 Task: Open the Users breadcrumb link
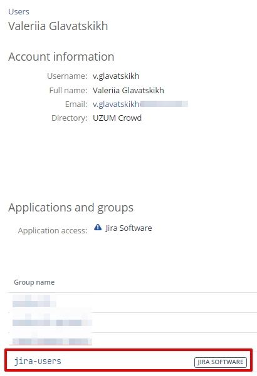[19, 11]
